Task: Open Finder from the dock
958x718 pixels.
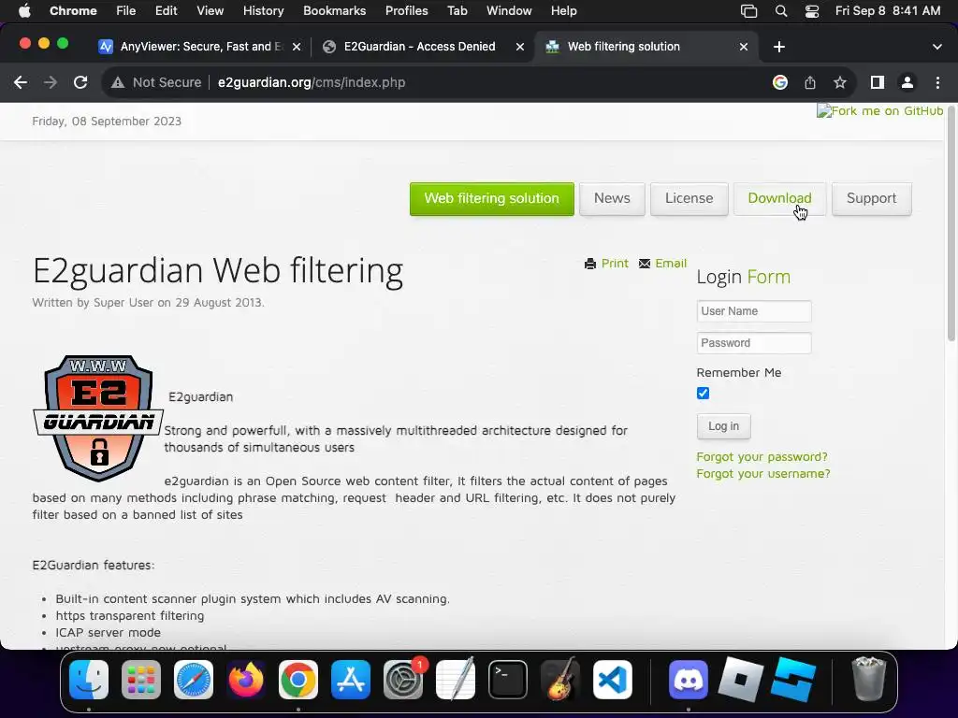Action: click(89, 680)
